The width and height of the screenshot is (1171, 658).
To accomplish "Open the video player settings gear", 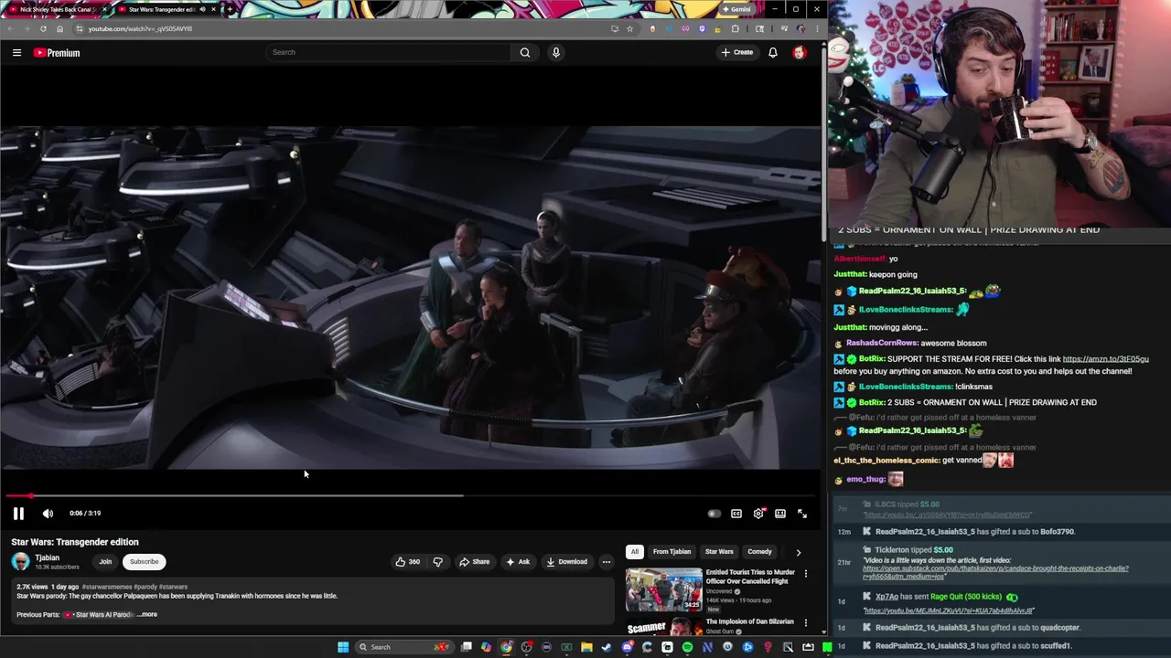I will 758,514.
